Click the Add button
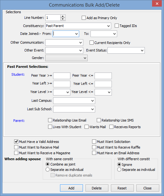 [71, 188]
